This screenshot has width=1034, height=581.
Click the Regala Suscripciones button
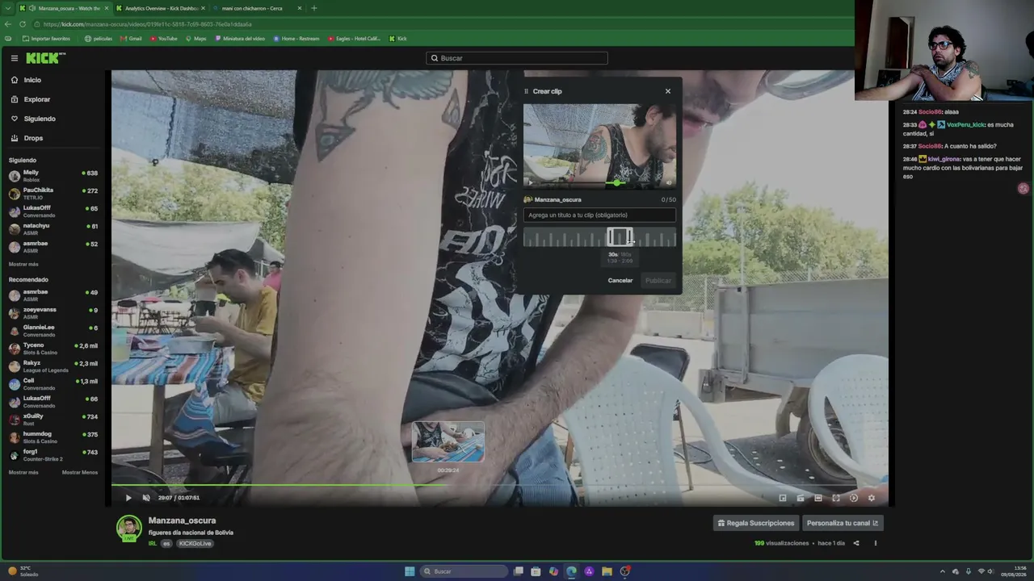click(756, 523)
